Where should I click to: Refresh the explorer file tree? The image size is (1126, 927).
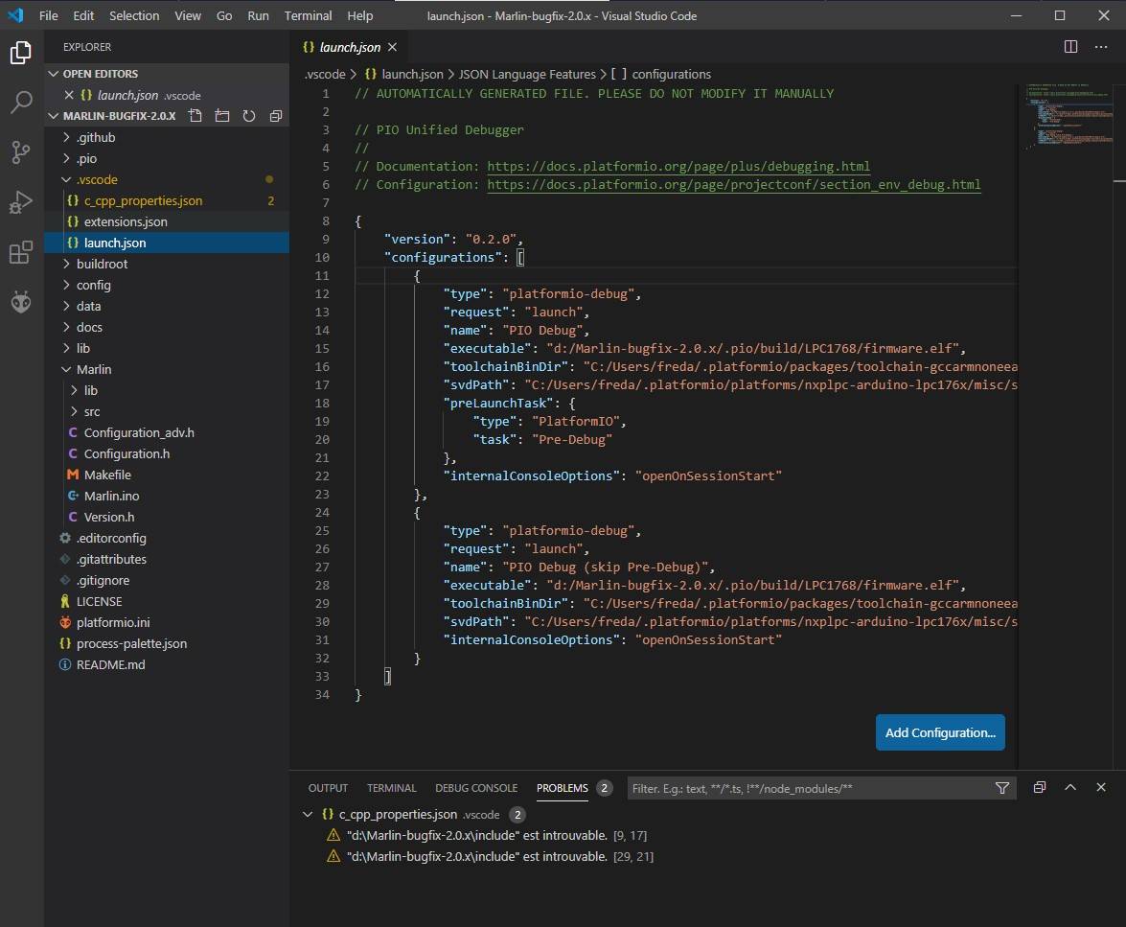coord(249,116)
